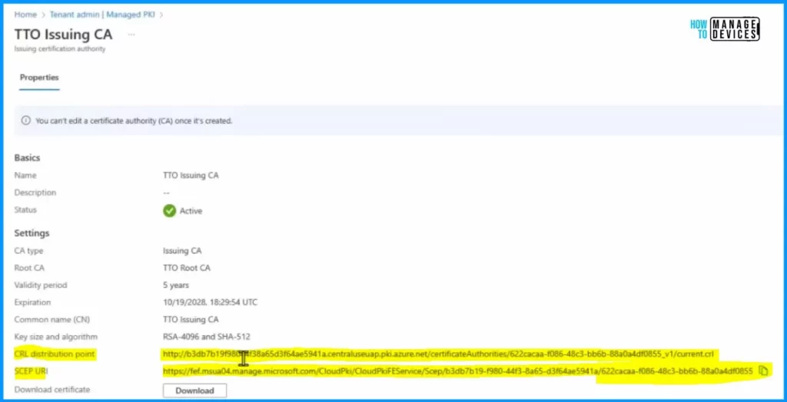Image resolution: width=787 pixels, height=402 pixels.
Task: Select the Properties tab
Action: (x=39, y=77)
